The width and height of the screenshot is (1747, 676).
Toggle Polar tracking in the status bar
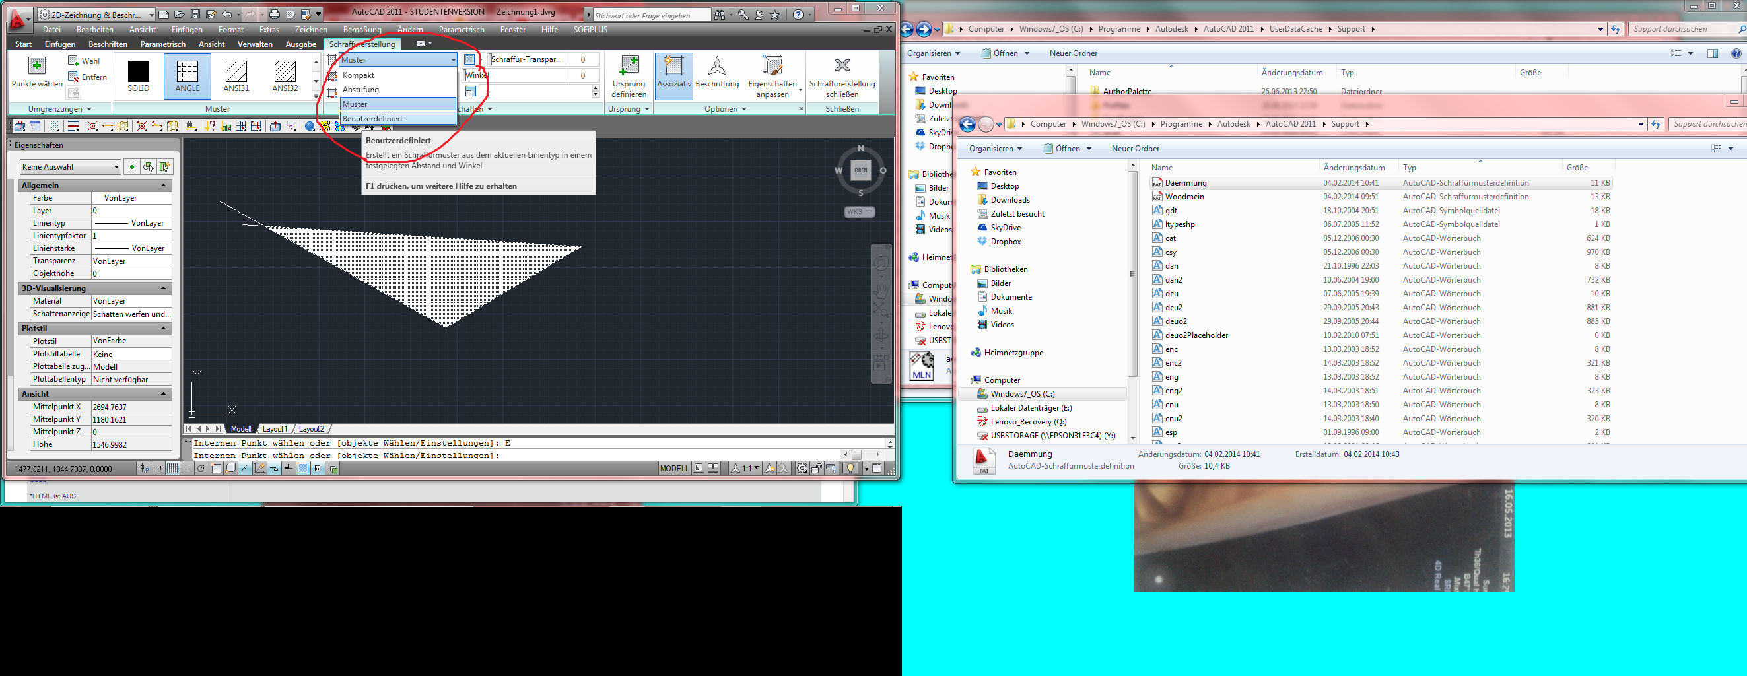201,469
